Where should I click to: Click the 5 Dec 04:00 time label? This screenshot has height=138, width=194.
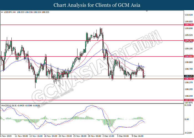(x=123, y=136)
